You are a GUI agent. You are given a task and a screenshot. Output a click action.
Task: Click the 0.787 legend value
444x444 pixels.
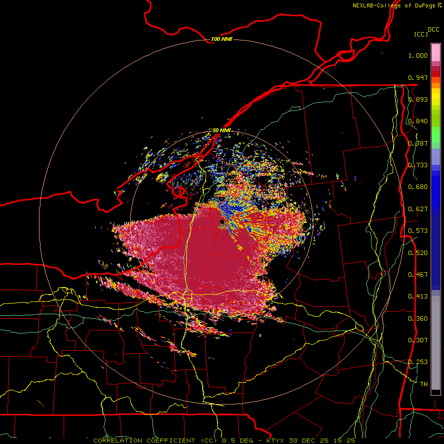[x=418, y=143]
